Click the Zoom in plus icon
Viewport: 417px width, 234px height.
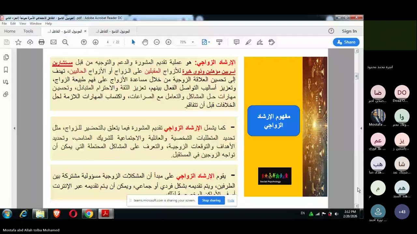[x=168, y=42]
